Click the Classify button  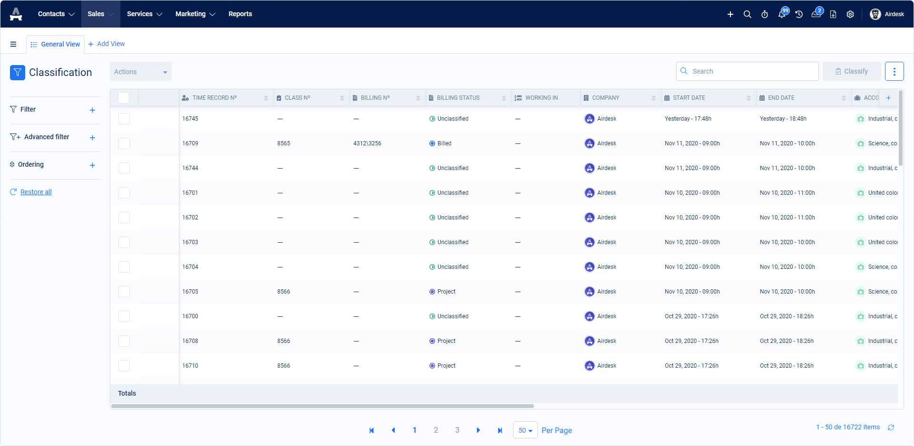pos(852,71)
